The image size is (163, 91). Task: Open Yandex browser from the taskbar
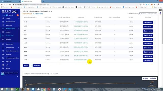pos(59,89)
